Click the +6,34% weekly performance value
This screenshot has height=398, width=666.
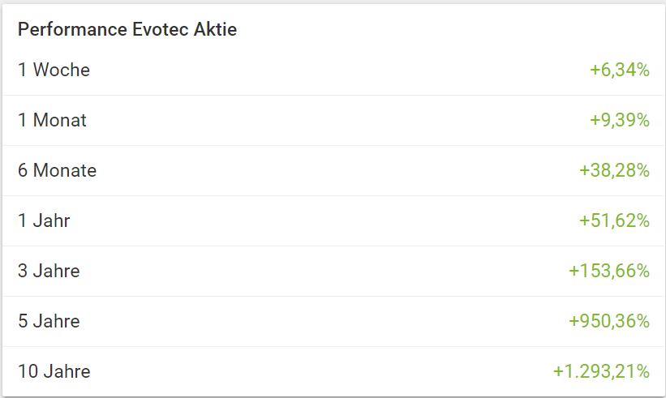(x=620, y=71)
